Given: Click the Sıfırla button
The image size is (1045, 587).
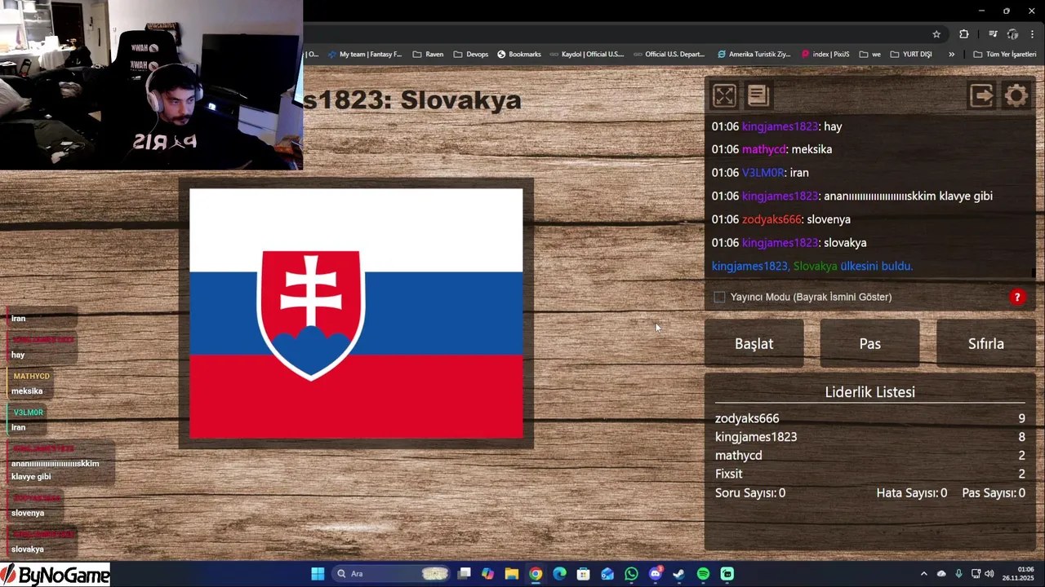Looking at the screenshot, I should 985,344.
